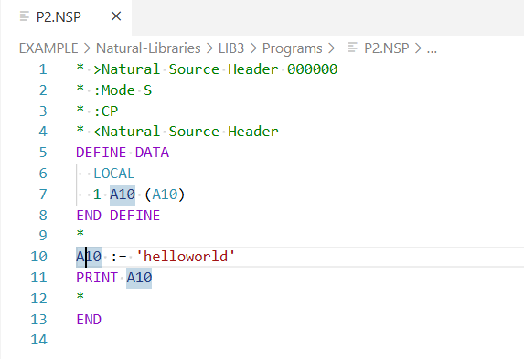524x359 pixels.
Task: Open the Programs breadcrumb
Action: tap(292, 48)
